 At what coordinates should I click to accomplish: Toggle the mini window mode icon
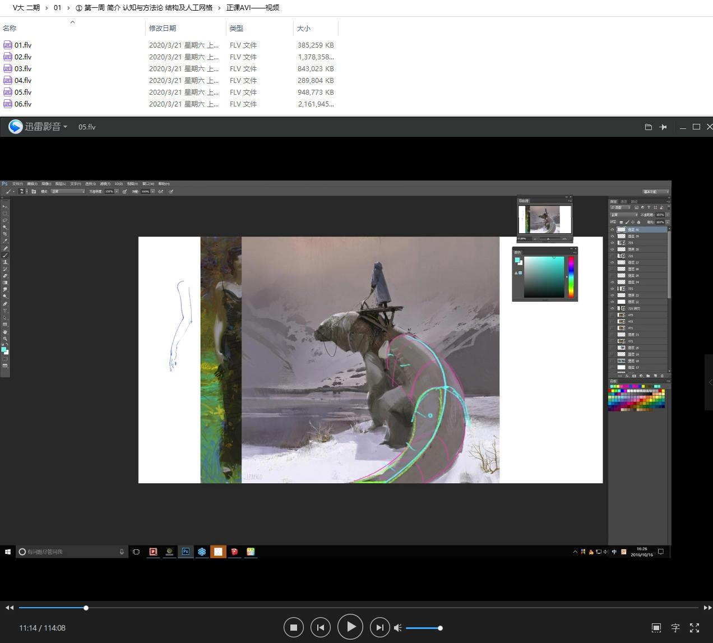coord(656,628)
